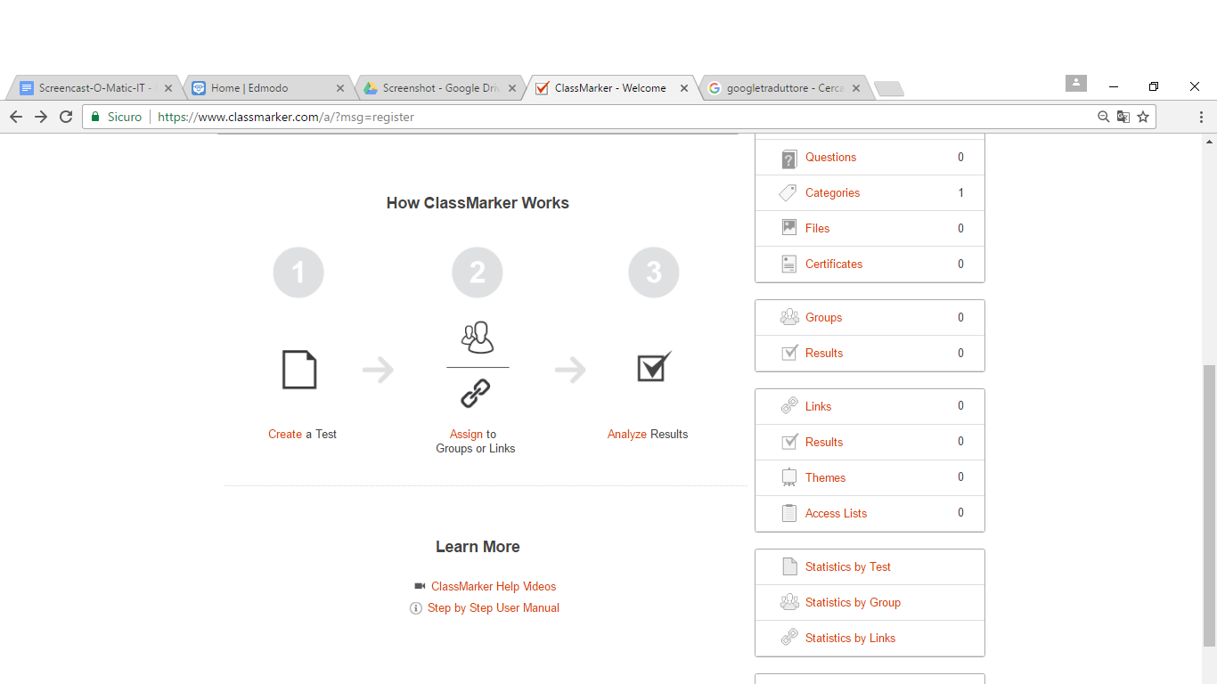Click the chain icon beside Links
Viewport: 1217px width, 684px height.
click(x=789, y=406)
